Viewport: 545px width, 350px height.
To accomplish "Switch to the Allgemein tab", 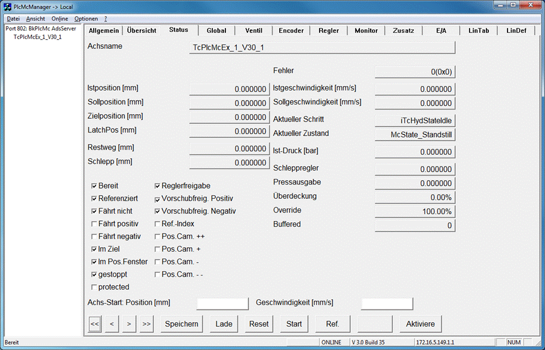I will coord(103,31).
